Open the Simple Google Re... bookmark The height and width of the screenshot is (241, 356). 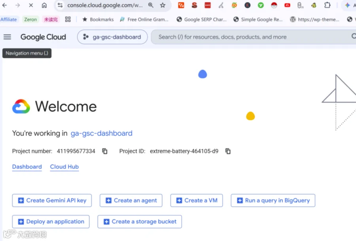pos(258,19)
